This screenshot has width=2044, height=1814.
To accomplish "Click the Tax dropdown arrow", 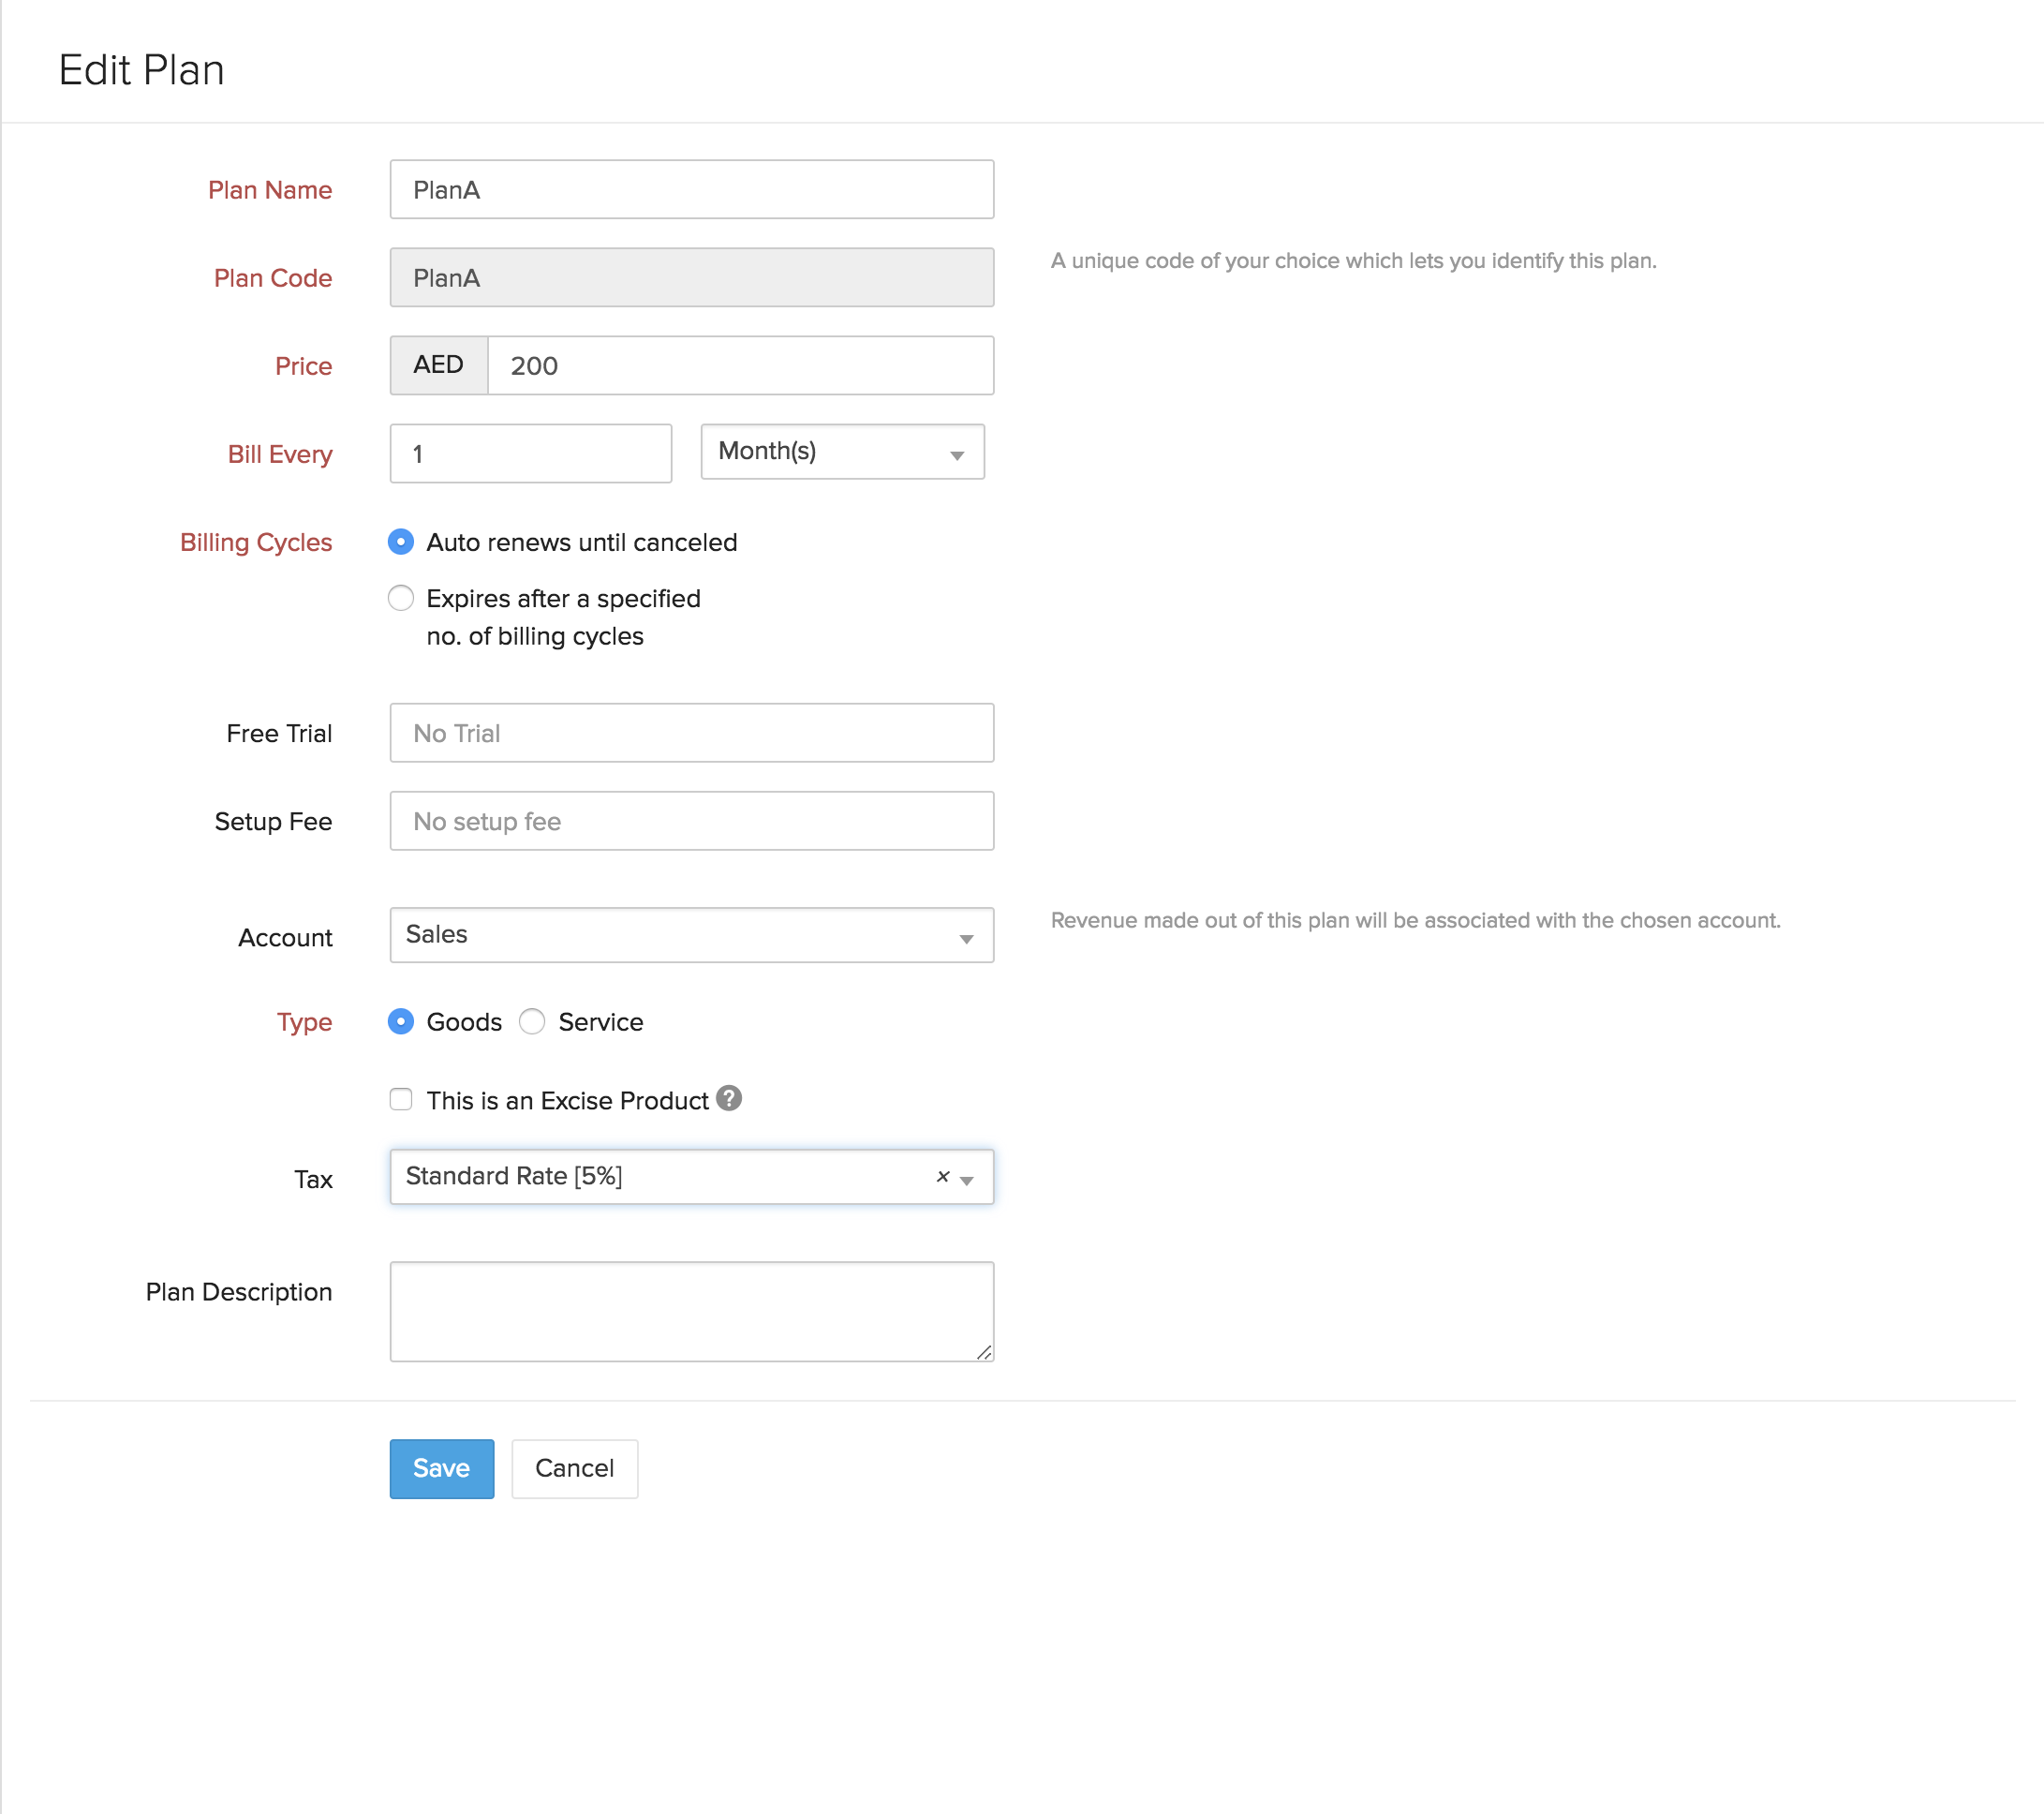I will (967, 1180).
